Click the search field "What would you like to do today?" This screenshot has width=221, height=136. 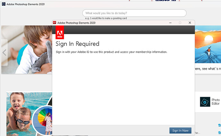[134, 13]
